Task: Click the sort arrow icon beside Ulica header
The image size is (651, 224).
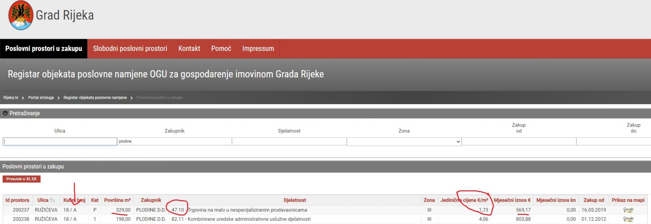Action: (52, 200)
